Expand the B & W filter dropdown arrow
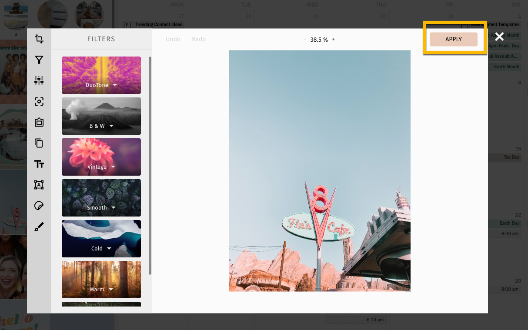Image resolution: width=528 pixels, height=330 pixels. (111, 126)
